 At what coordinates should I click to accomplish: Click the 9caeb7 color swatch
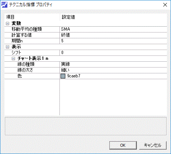pyautogui.click(x=63, y=76)
